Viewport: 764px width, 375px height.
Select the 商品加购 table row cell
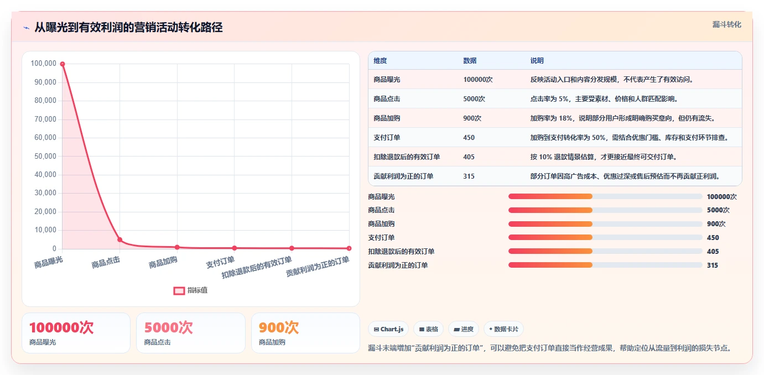coord(413,118)
